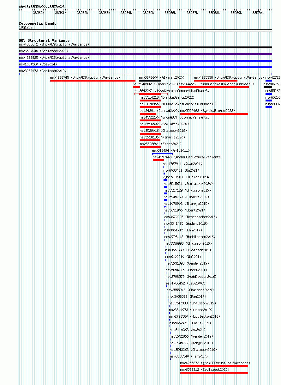This screenshot has height=385, width=281.
Task: Click the red bar of nsv6528312
Action: click(214, 373)
